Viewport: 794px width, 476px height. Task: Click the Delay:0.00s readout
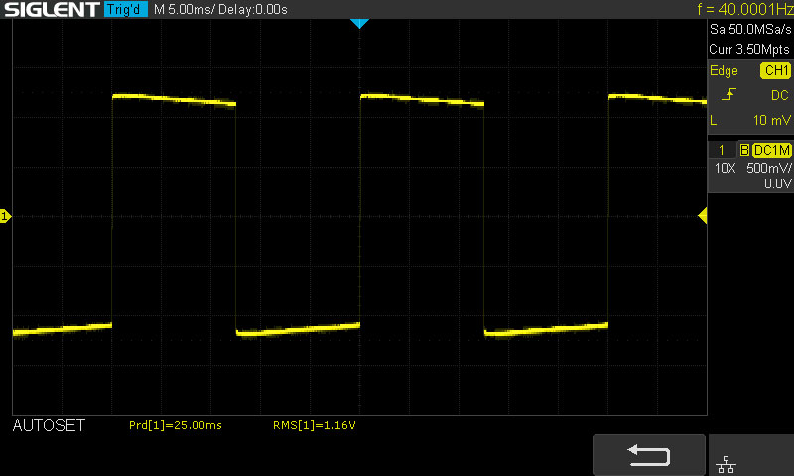[x=253, y=10]
